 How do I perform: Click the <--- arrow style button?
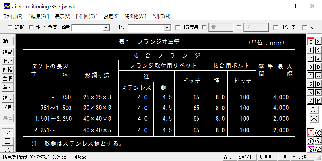point(256,27)
